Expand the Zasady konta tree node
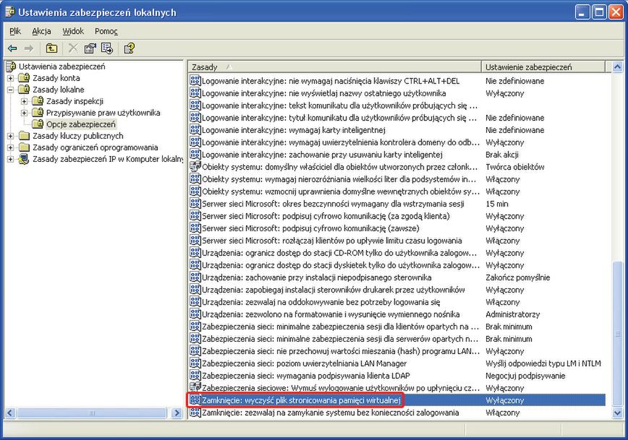This screenshot has width=628, height=440. (x=11, y=78)
